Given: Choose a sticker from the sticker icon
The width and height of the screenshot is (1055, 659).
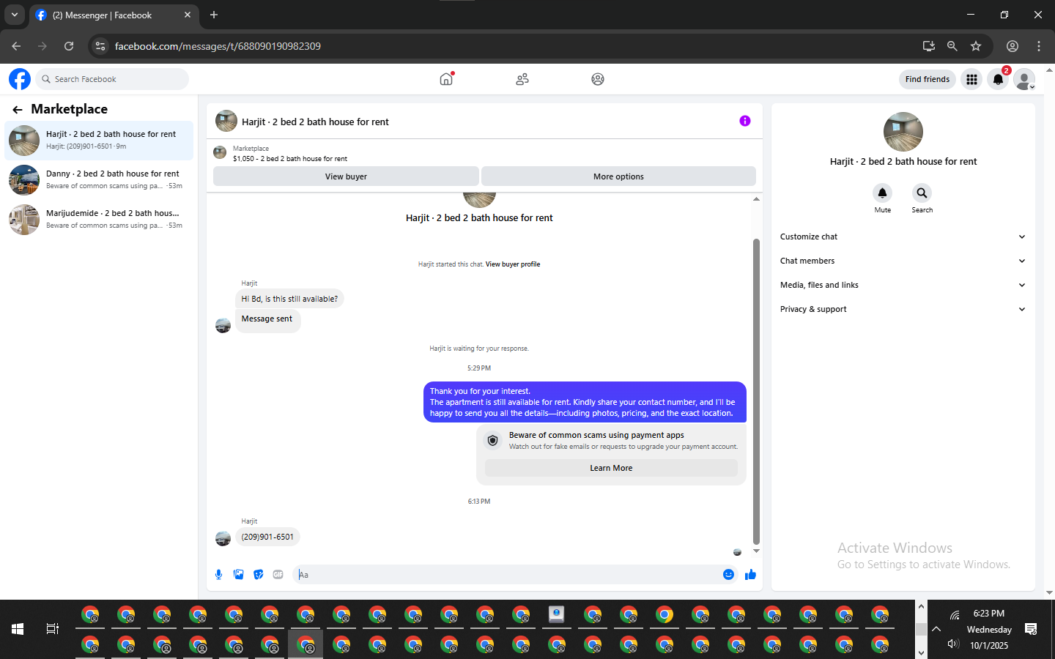Looking at the screenshot, I should tap(259, 575).
